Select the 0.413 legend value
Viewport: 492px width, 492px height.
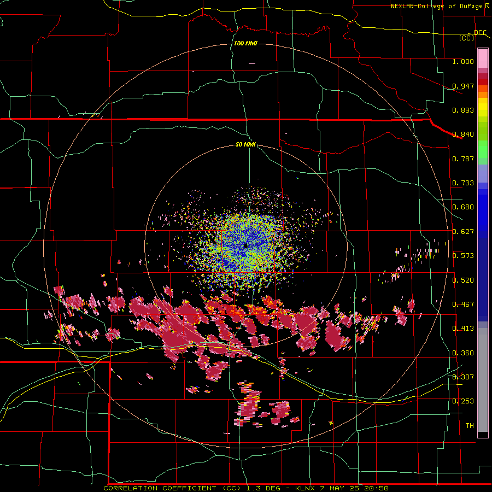coord(463,329)
